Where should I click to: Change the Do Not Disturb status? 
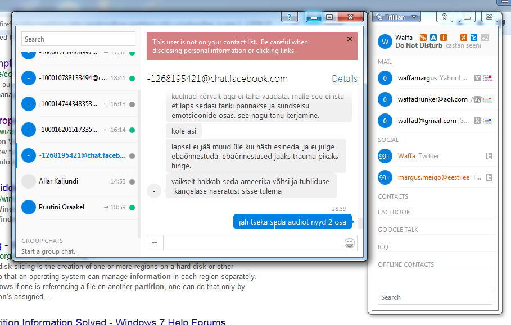coord(419,45)
